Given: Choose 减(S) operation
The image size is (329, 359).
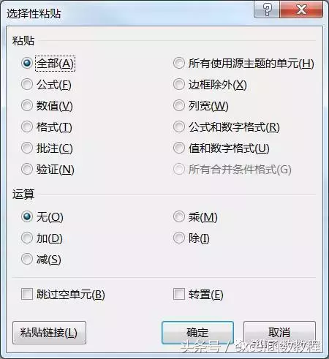Looking at the screenshot, I should tap(27, 260).
